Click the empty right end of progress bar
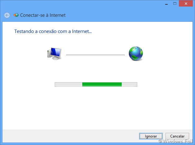 point(129,84)
